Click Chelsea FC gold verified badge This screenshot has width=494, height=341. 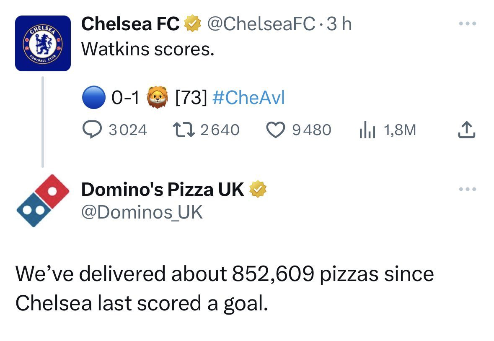pos(191,24)
